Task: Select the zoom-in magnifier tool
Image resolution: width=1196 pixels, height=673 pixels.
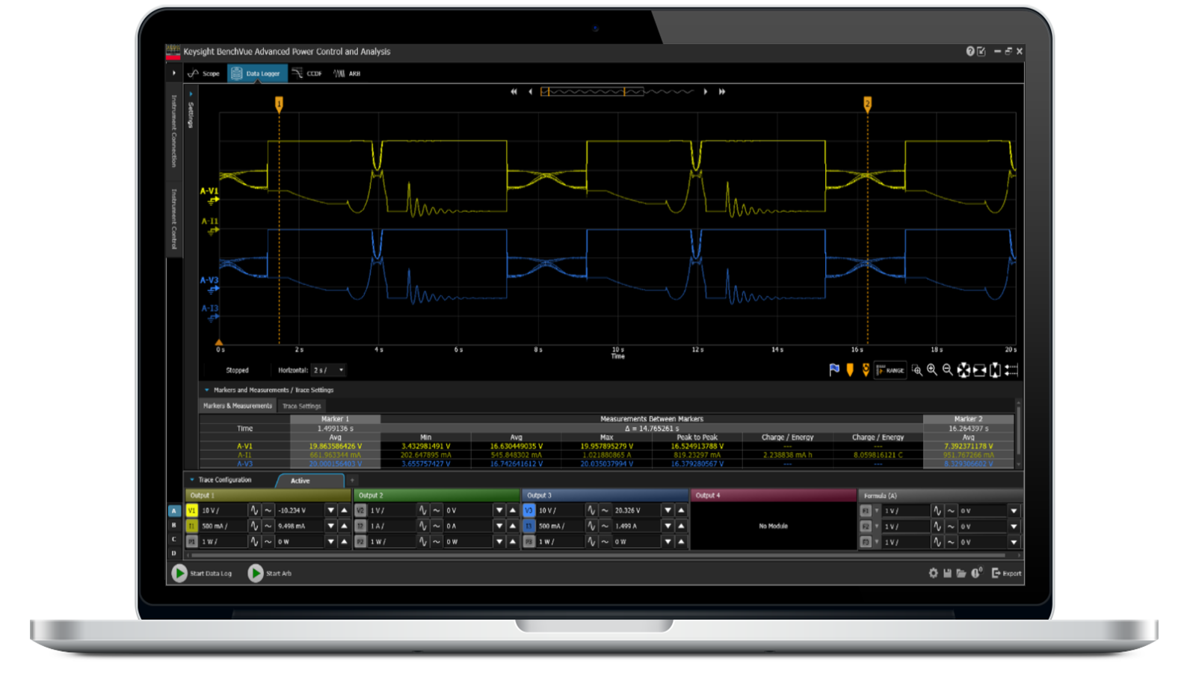Action: tap(931, 370)
